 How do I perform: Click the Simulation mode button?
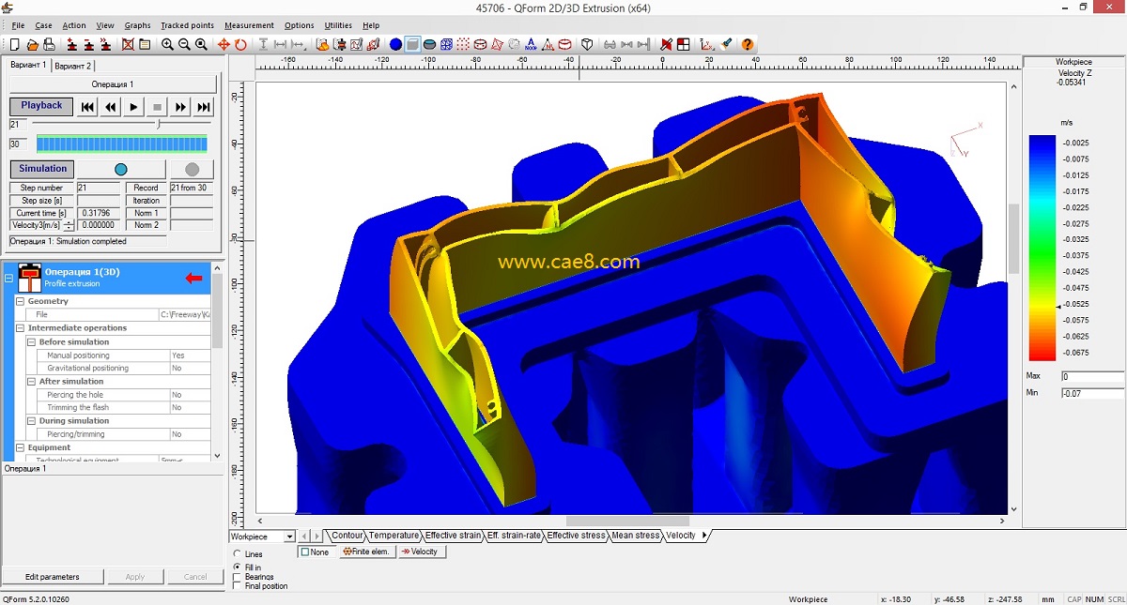pos(42,169)
